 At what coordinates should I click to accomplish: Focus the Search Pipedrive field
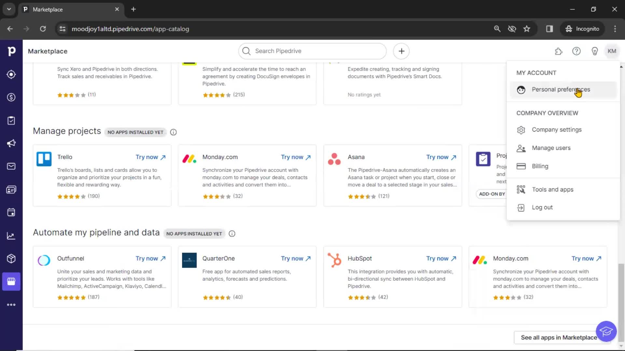coord(312,51)
